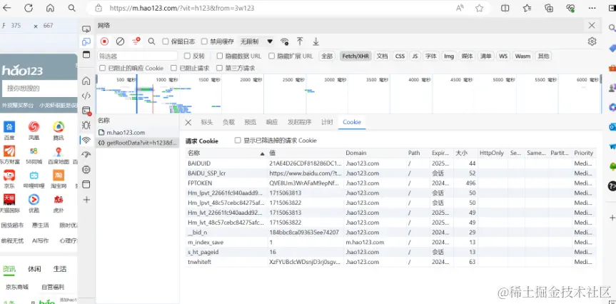Clear the network log icon
Viewport: 616px width, 304px height.
click(120, 41)
